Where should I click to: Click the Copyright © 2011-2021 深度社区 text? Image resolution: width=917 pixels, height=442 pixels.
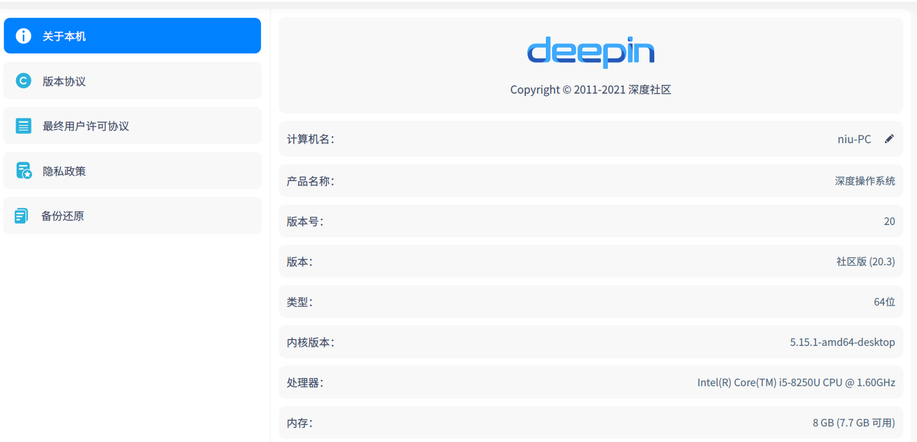[x=590, y=89]
